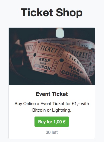
Task: Click the large TICKET stamp on front ticket
Action: [x=49, y=49]
